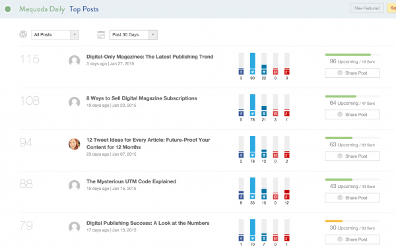The image size is (396, 248).
Task: Click Facebook icon in Mysterious UTM Code row
Action: coord(241,197)
